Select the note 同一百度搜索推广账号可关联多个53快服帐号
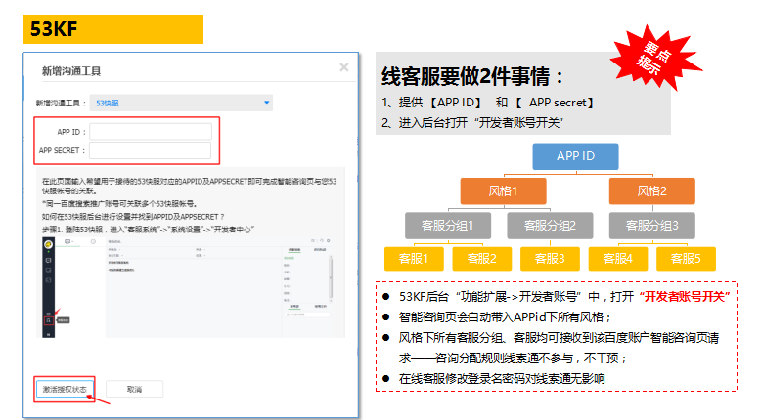Image resolution: width=761 pixels, height=420 pixels. point(120,204)
